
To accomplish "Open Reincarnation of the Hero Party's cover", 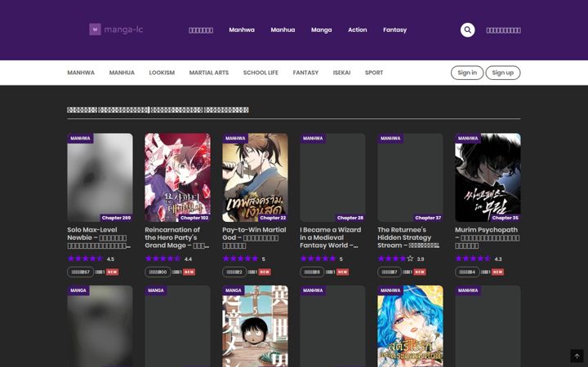I will (x=178, y=178).
